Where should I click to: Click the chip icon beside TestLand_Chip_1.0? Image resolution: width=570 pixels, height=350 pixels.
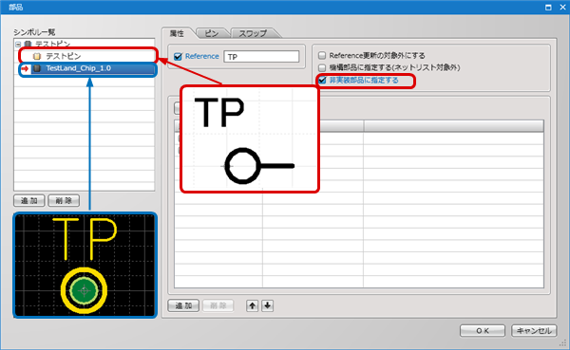tap(37, 68)
